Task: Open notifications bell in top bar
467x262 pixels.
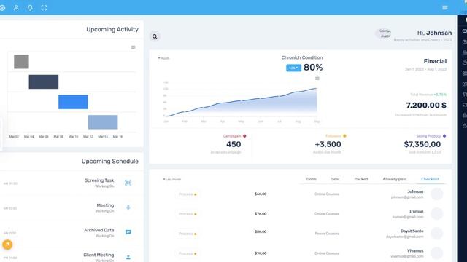Action: (x=30, y=8)
